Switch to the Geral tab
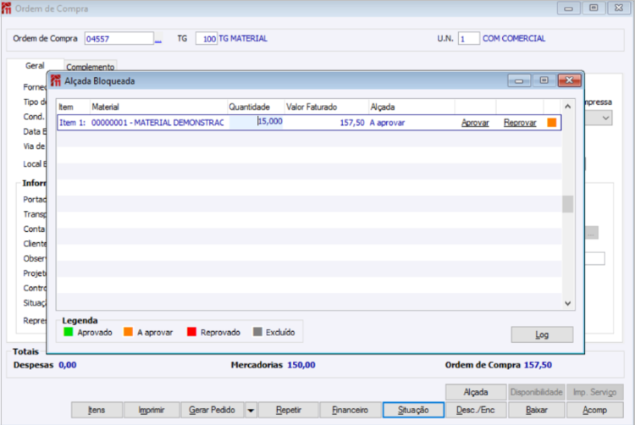Image resolution: width=635 pixels, height=425 pixels. point(35,65)
